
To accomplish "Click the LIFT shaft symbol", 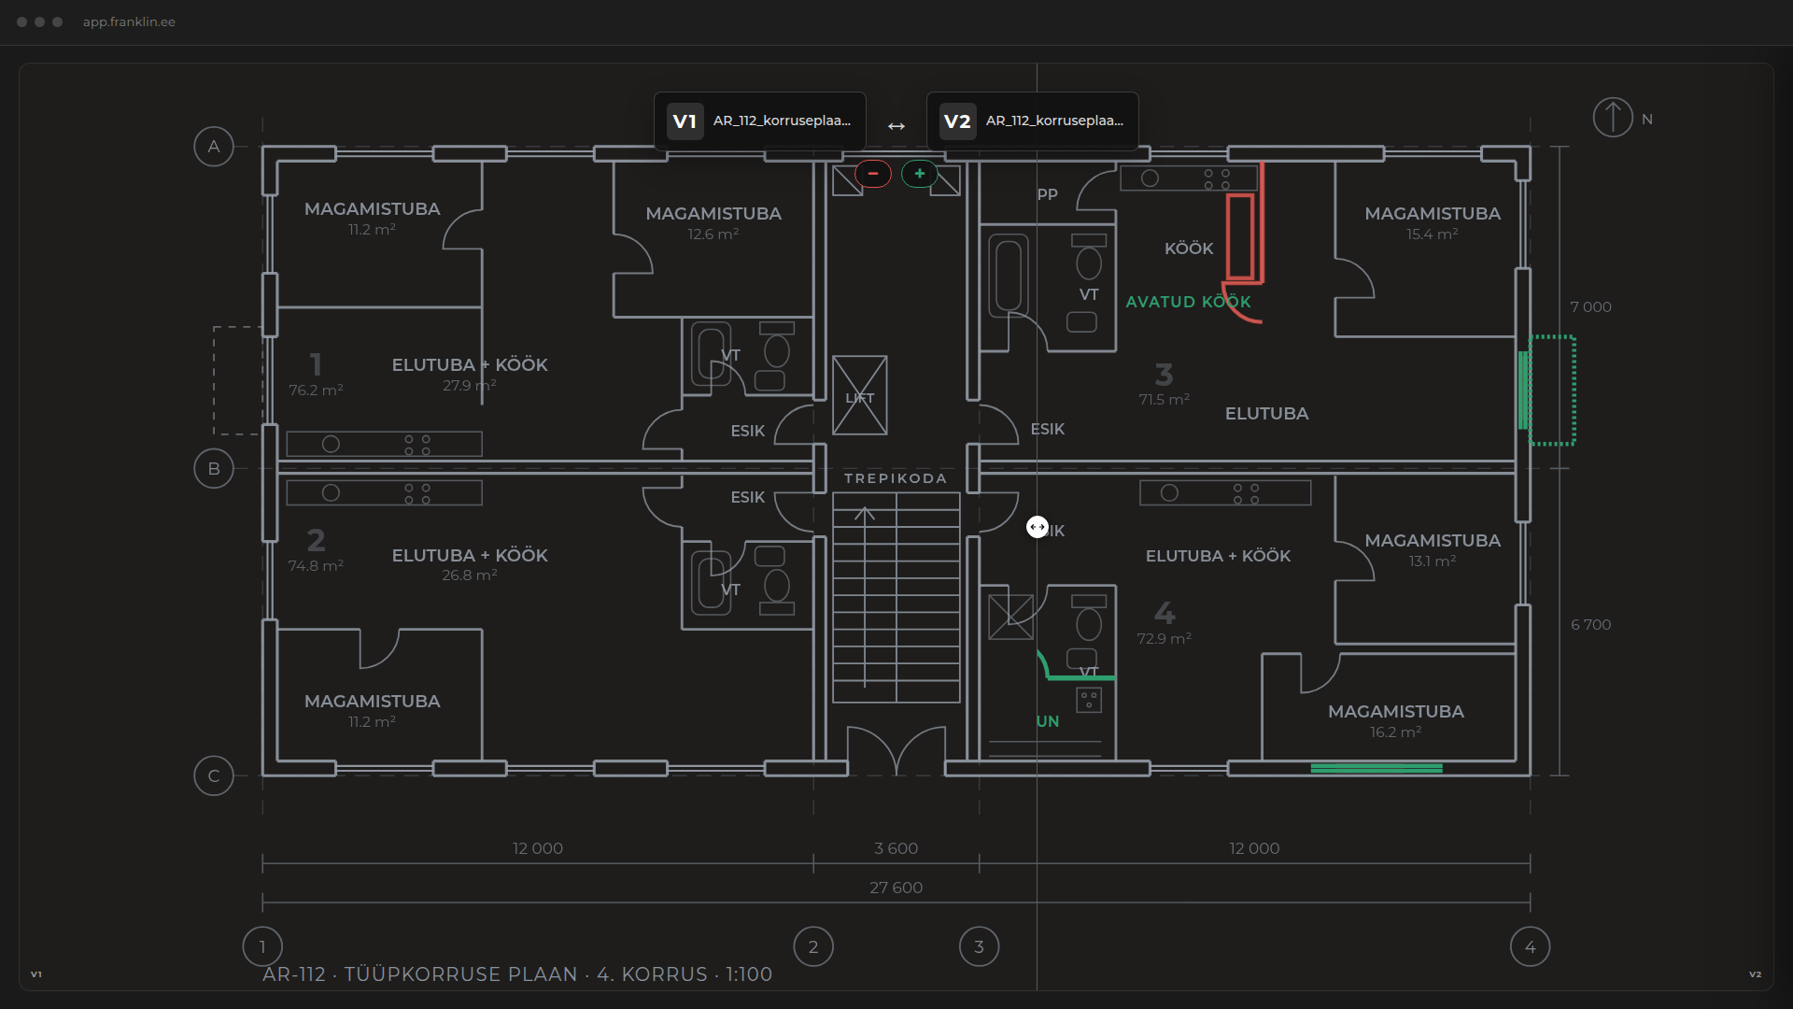I will tap(860, 396).
